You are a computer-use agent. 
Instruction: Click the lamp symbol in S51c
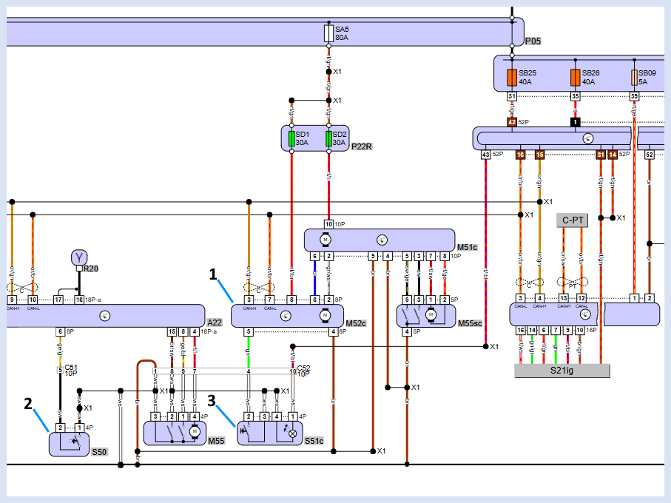293,433
